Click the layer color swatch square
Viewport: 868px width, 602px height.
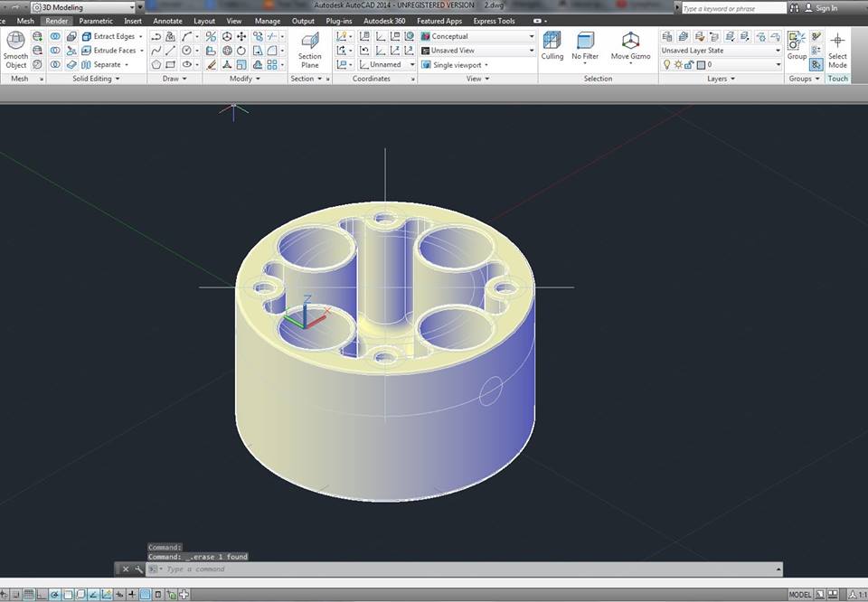coord(701,65)
